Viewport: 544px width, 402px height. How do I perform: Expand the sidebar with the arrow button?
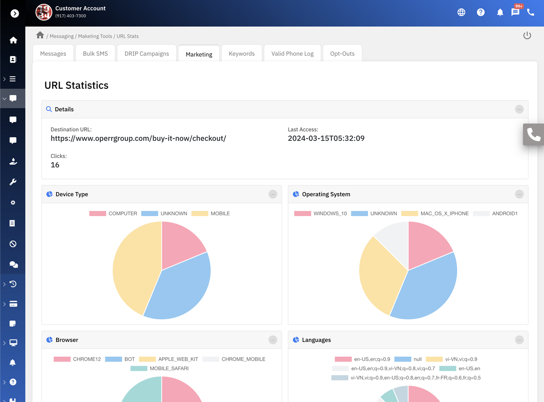click(15, 13)
